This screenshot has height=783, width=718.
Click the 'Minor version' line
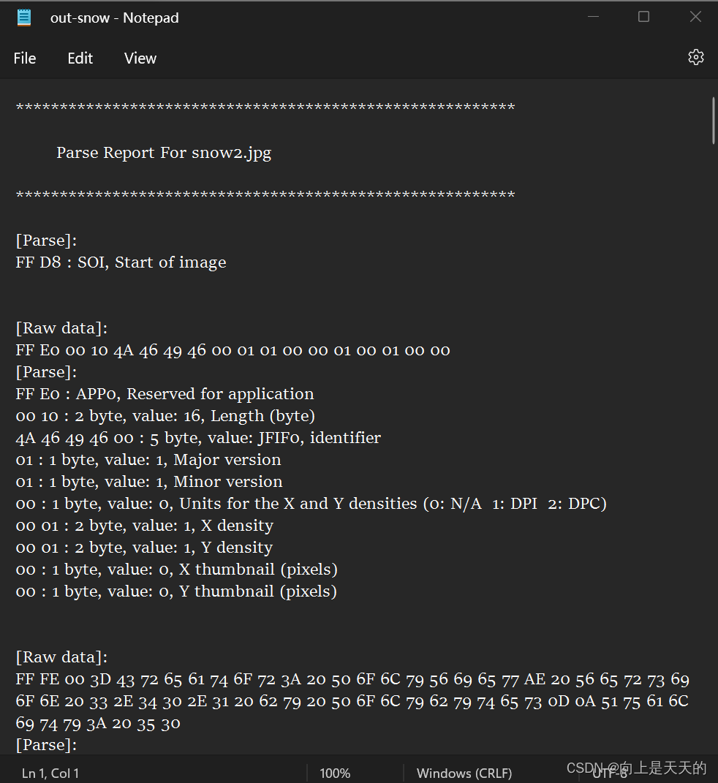[149, 482]
